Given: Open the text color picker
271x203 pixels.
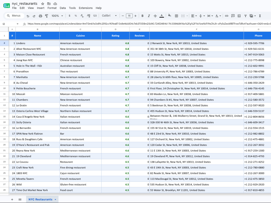Looking at the screenshot, I should pos(162,16).
